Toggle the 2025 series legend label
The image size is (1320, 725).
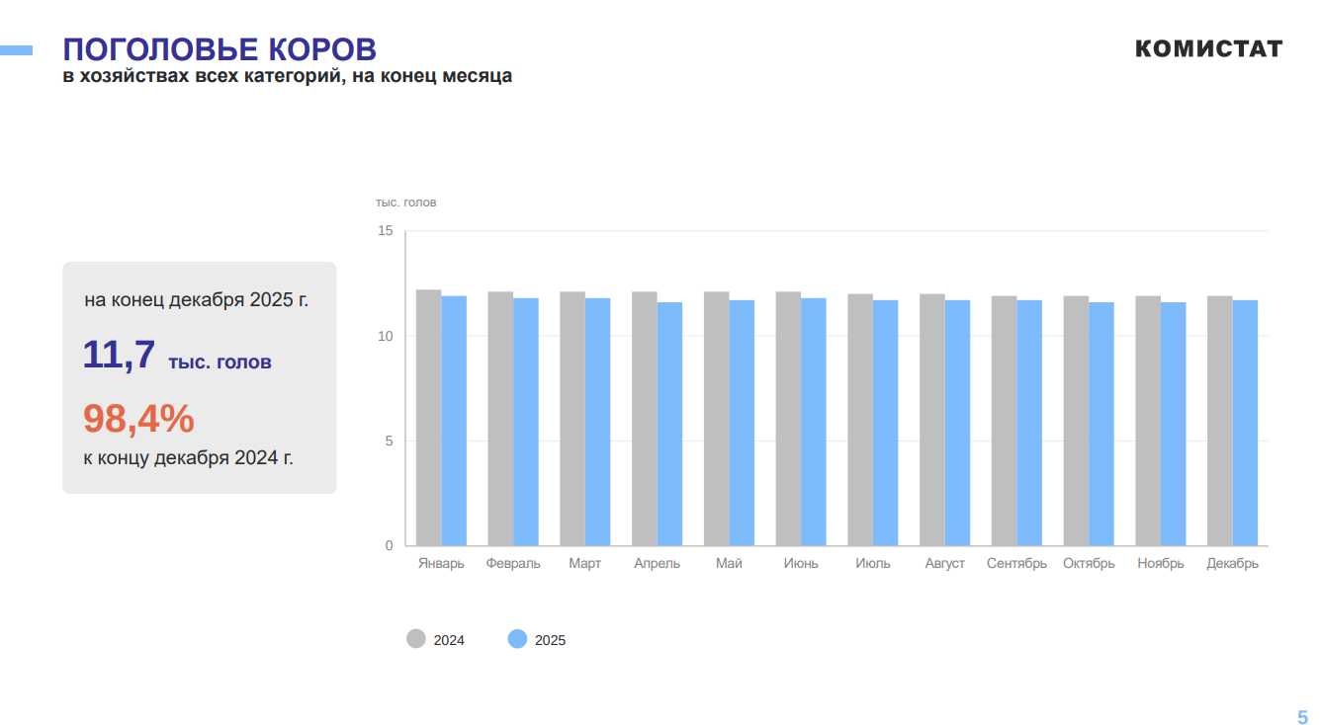(x=550, y=640)
